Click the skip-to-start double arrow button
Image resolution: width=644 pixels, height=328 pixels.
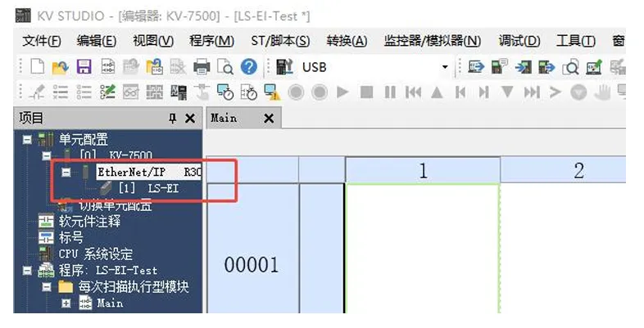[x=413, y=92]
